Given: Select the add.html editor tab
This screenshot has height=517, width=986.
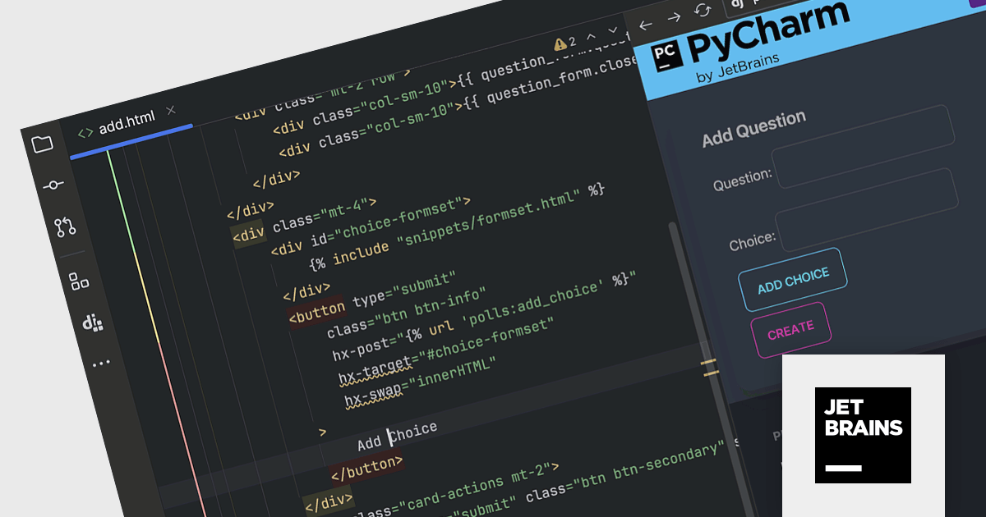Looking at the screenshot, I should coord(127,127).
